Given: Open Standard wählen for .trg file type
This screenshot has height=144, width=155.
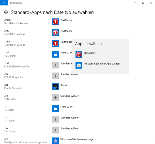Looking at the screenshot, I should click(x=70, y=96).
